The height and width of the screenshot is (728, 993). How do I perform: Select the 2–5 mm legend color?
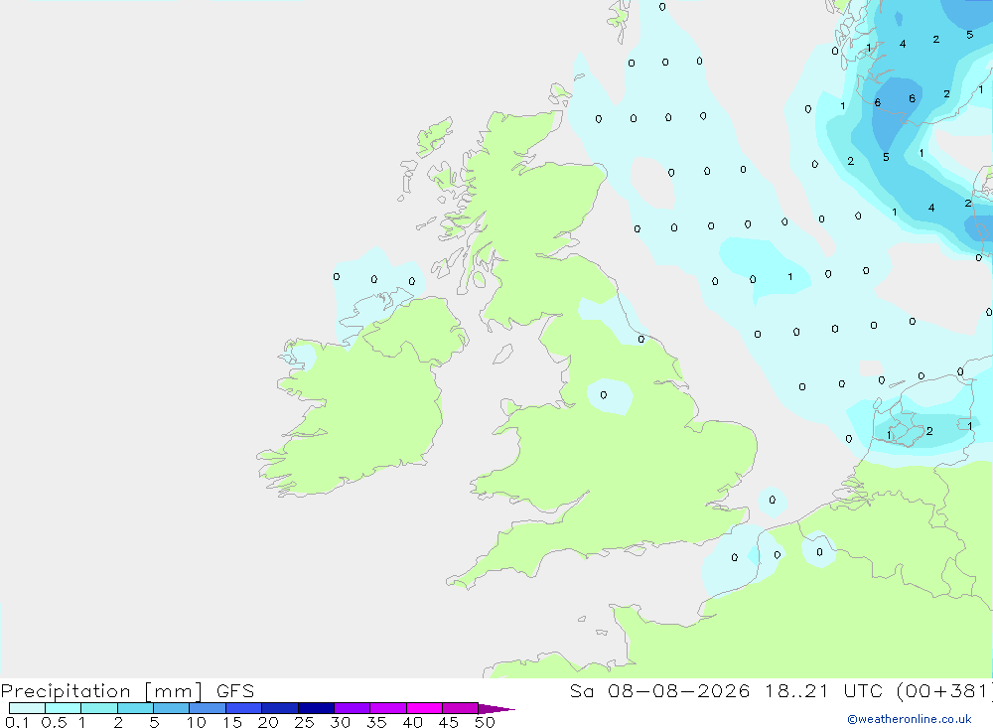135,708
